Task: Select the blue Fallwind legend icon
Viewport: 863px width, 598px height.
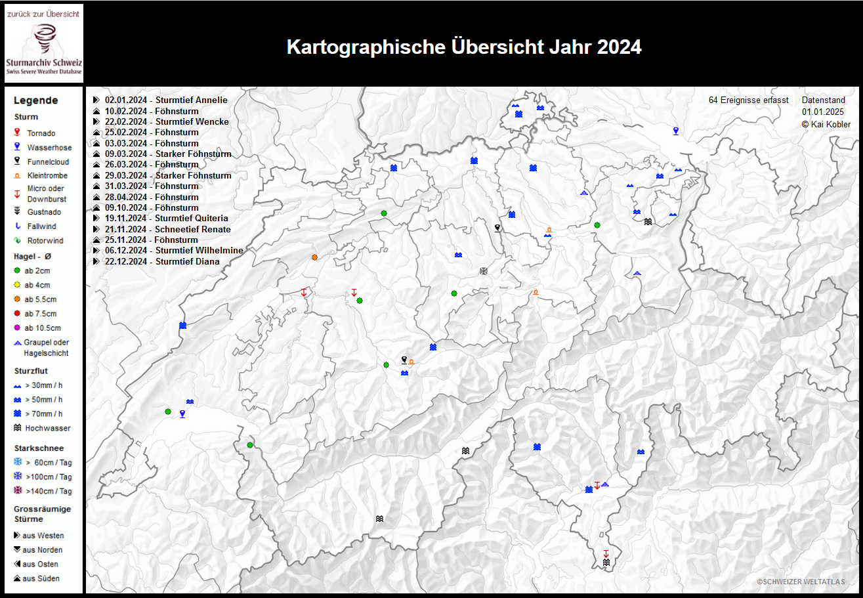Action: (17, 226)
